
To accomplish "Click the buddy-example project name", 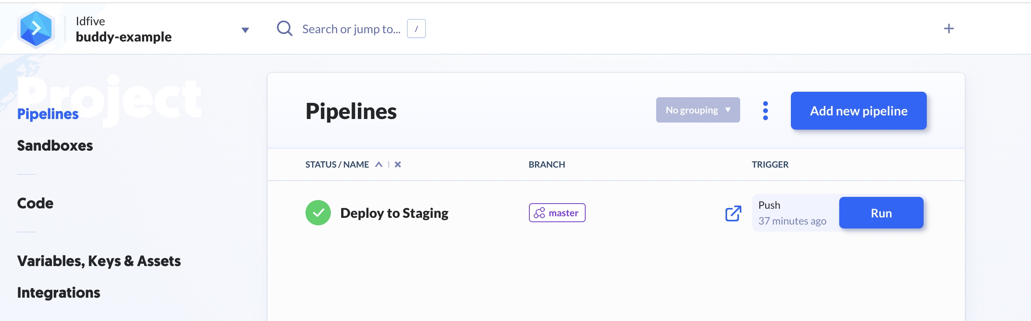I will point(124,37).
